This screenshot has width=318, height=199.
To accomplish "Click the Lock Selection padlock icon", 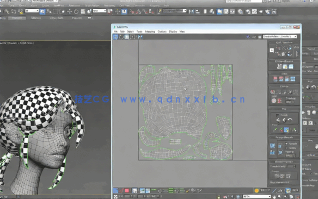I will (x=219, y=196).
